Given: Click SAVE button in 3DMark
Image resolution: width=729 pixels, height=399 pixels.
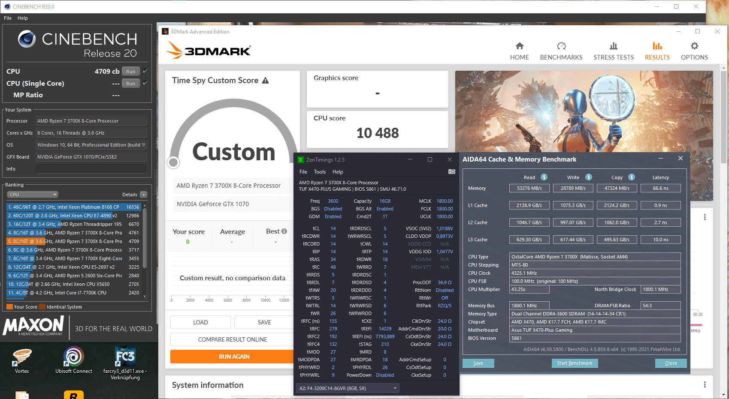Looking at the screenshot, I should [264, 322].
